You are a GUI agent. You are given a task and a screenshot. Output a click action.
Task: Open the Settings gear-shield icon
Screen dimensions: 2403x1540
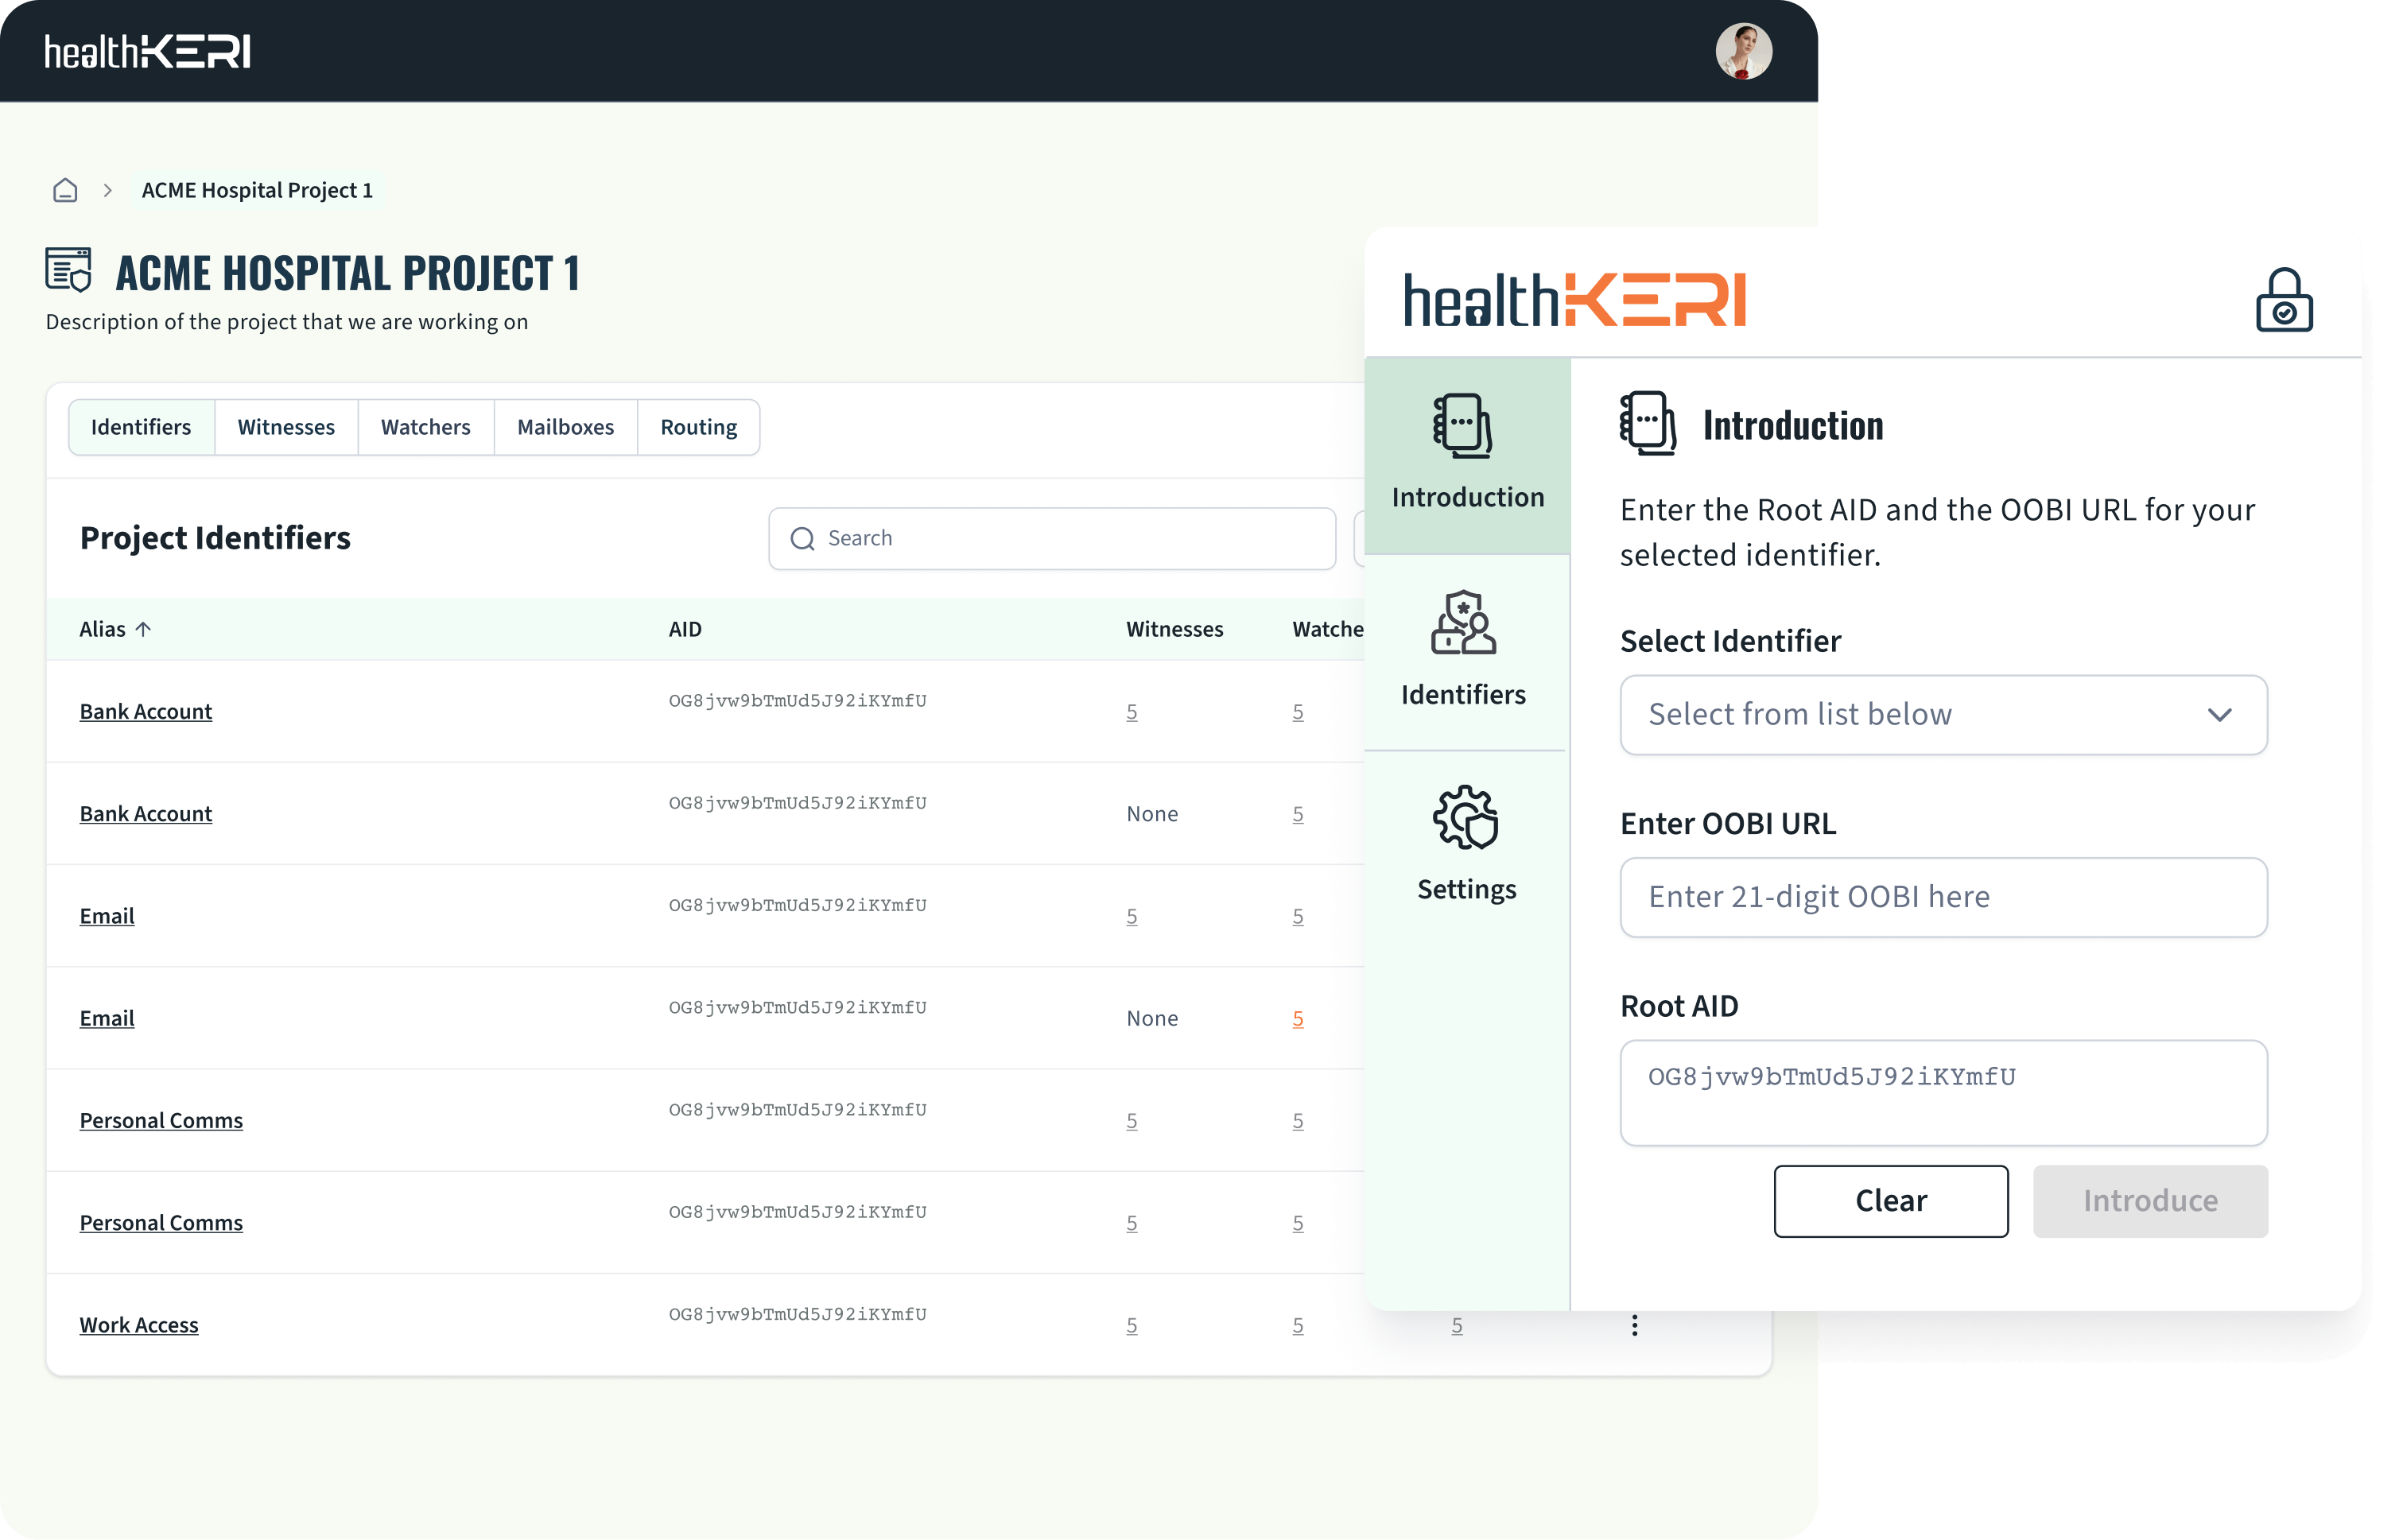coord(1465,818)
